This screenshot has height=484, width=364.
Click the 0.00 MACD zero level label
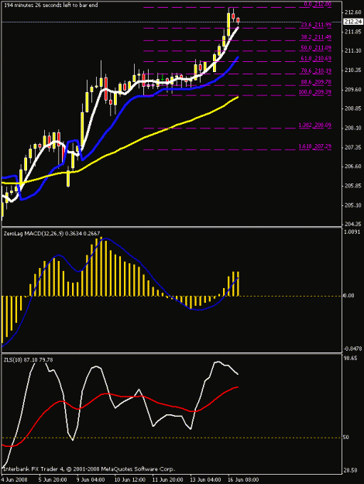coord(349,296)
